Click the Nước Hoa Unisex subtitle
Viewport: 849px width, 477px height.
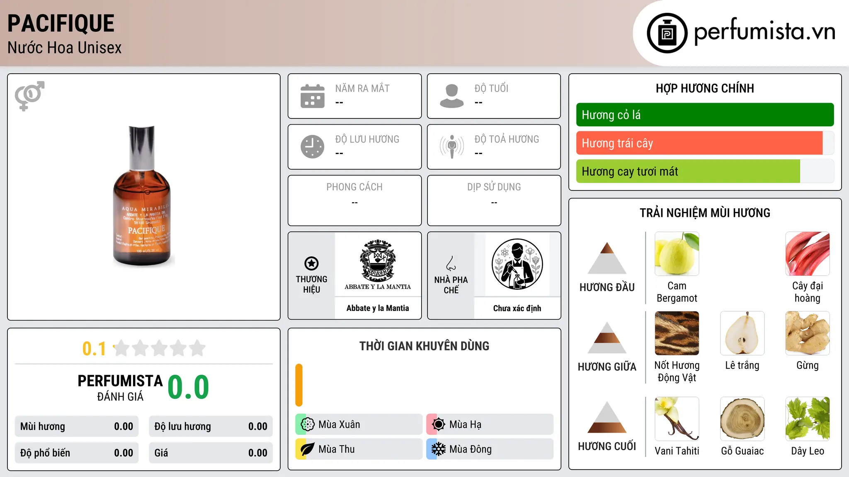[65, 48]
